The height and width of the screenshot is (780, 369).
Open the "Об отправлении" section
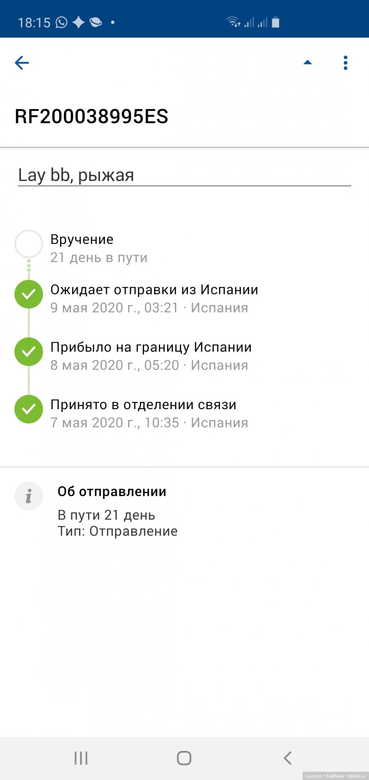[x=112, y=492]
